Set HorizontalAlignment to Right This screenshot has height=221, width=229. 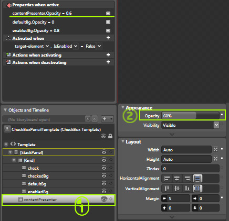tap(187, 179)
